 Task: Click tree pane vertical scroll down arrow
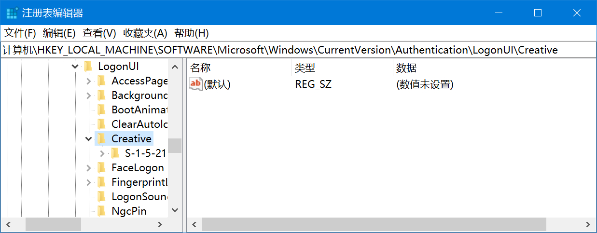tap(175, 210)
